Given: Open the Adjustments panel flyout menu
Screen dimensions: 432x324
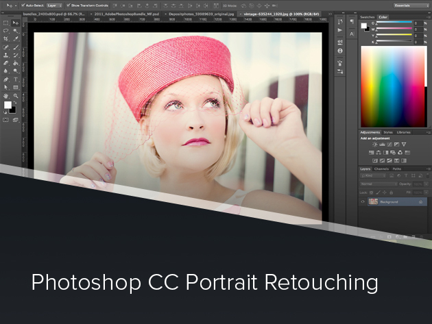Looking at the screenshot, I should [x=428, y=132].
